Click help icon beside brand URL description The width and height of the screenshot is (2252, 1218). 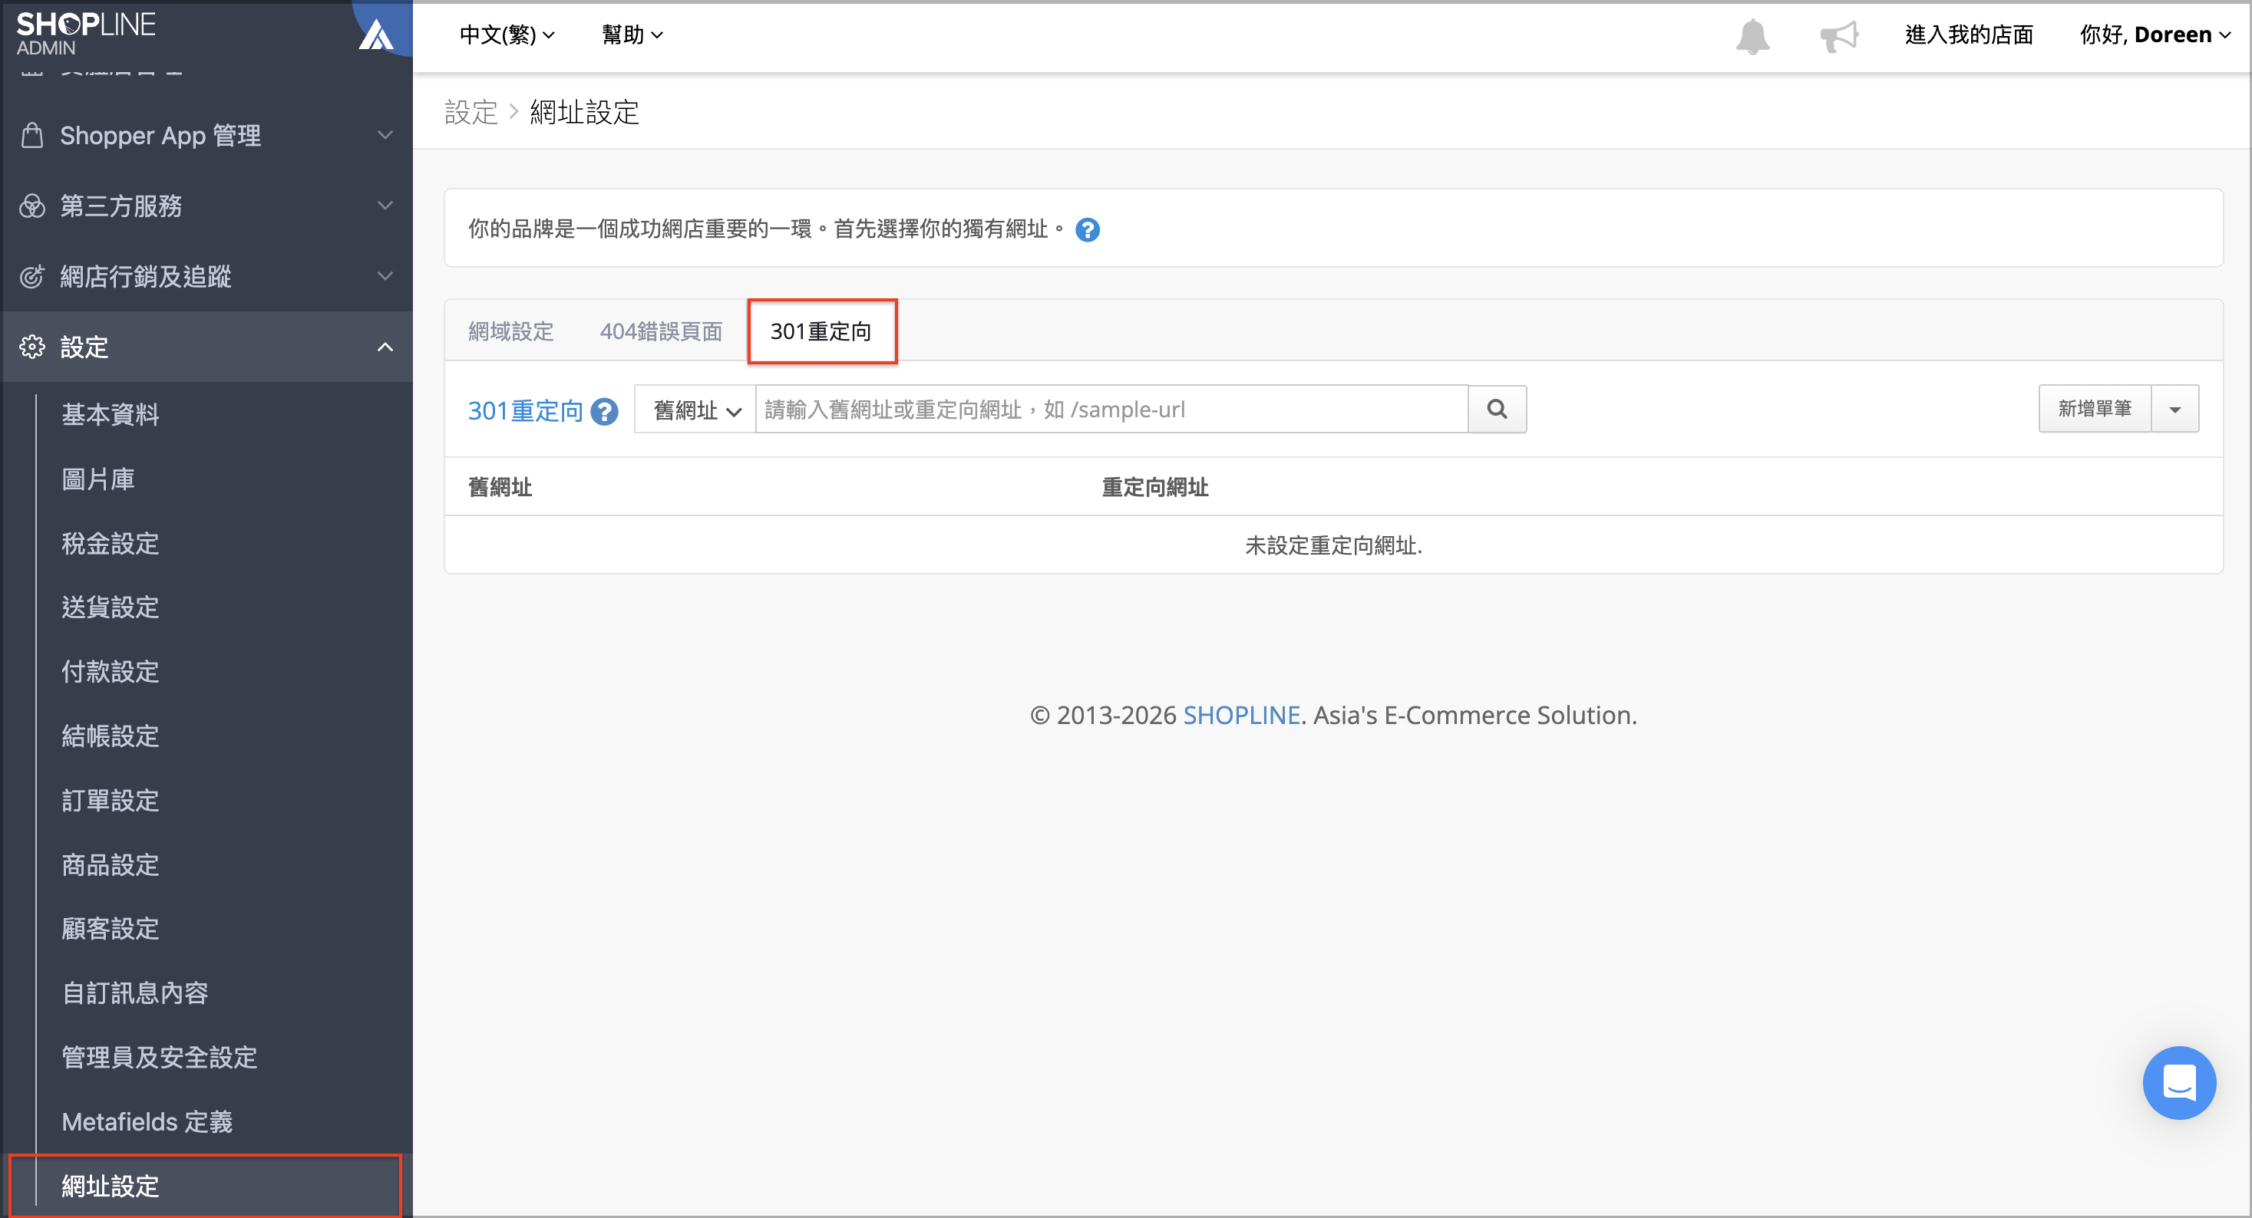click(x=1087, y=230)
